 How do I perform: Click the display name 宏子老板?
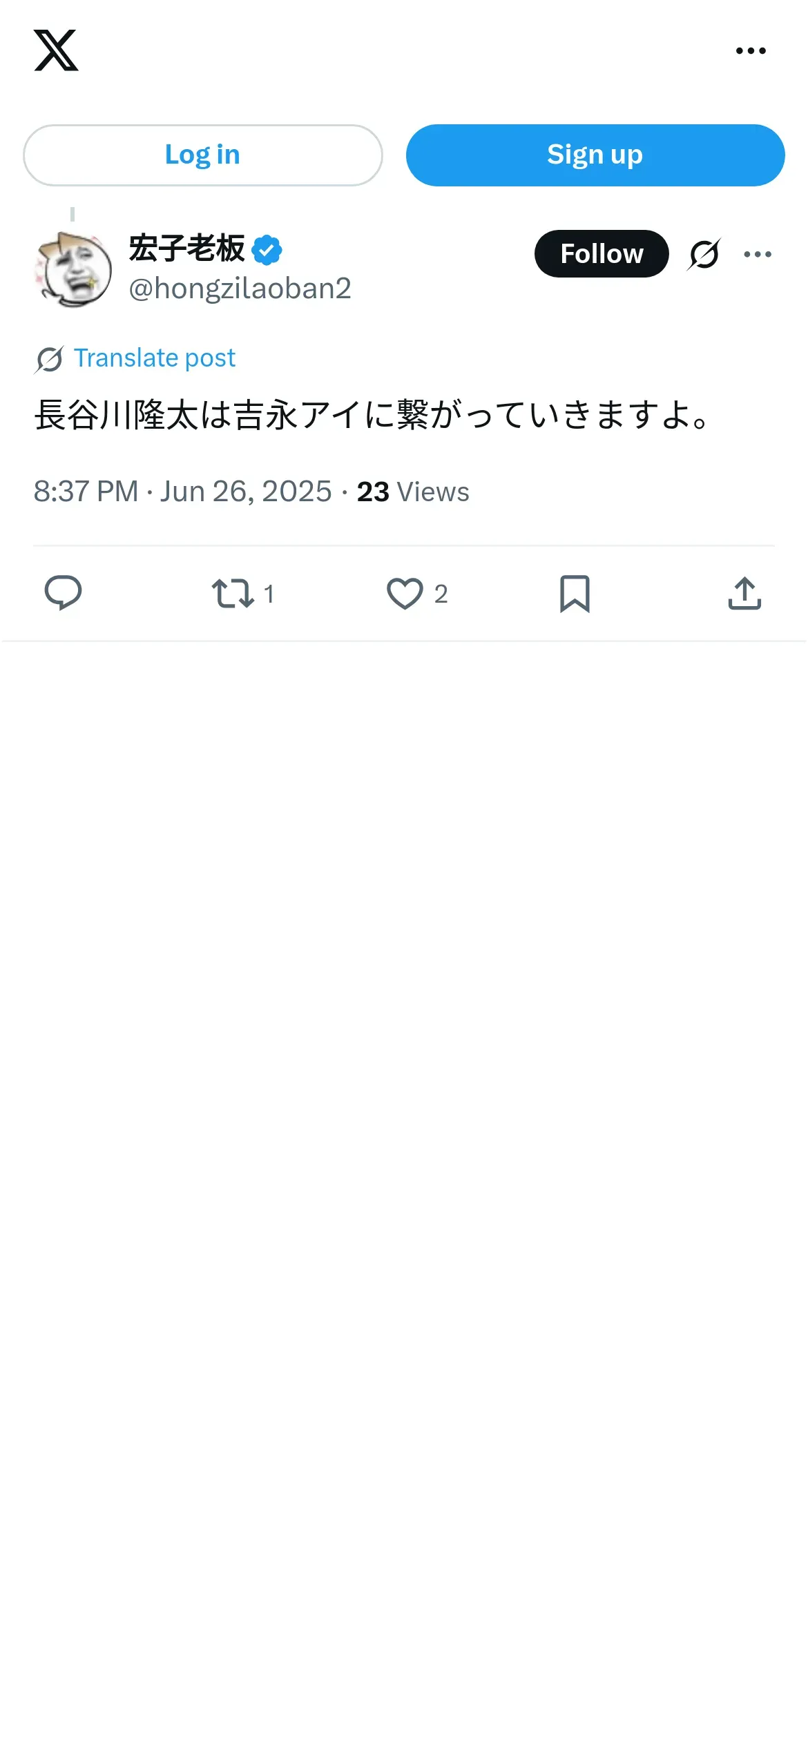[x=186, y=249]
